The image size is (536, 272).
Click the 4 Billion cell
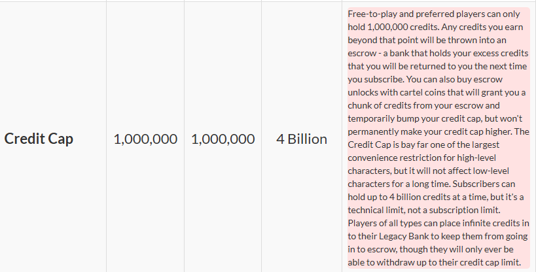click(x=302, y=139)
